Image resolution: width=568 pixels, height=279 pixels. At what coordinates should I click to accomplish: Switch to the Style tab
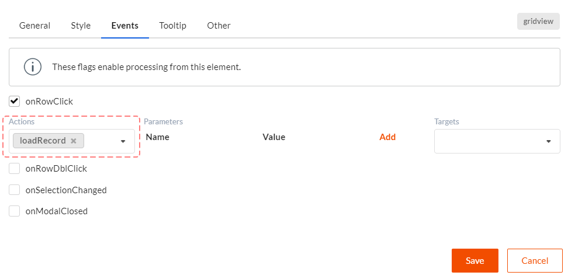81,26
